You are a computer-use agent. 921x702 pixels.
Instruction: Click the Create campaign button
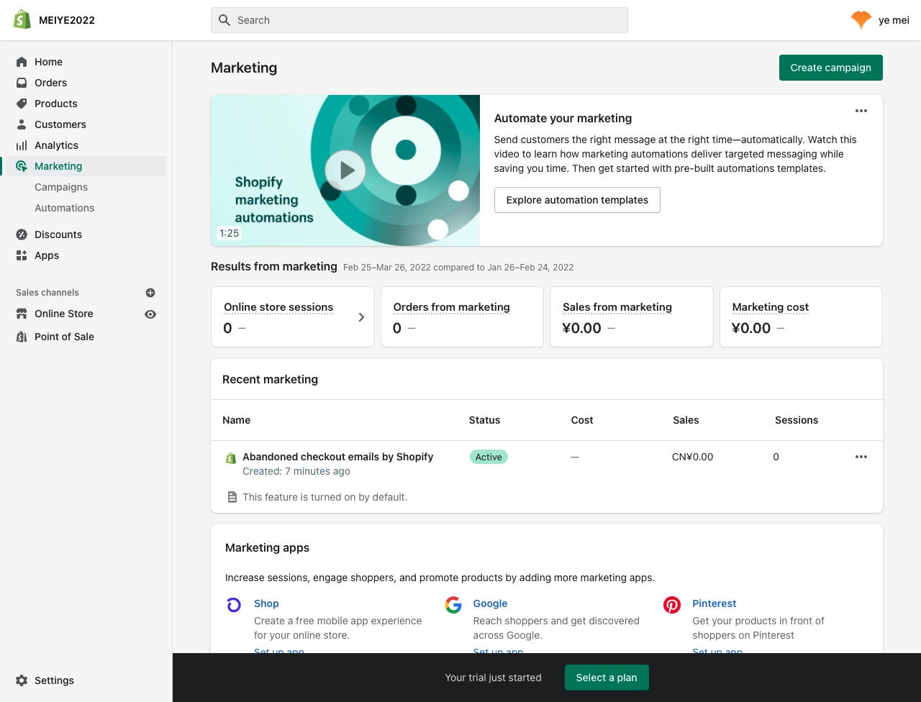tap(830, 68)
